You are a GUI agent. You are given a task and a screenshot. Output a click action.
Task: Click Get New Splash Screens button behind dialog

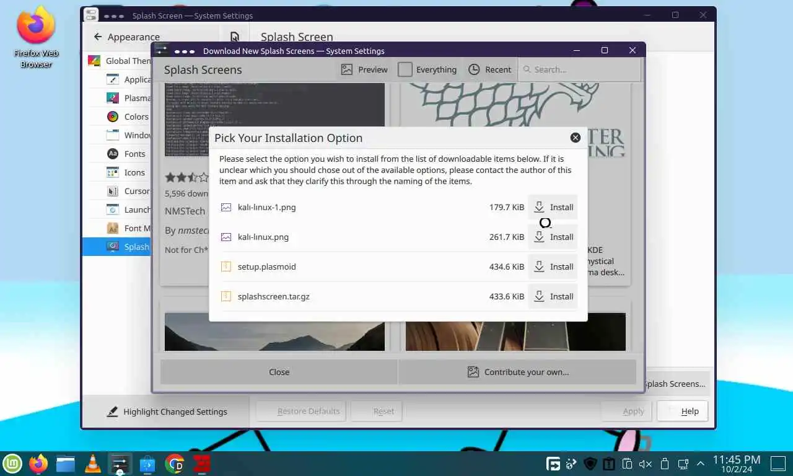(677, 384)
